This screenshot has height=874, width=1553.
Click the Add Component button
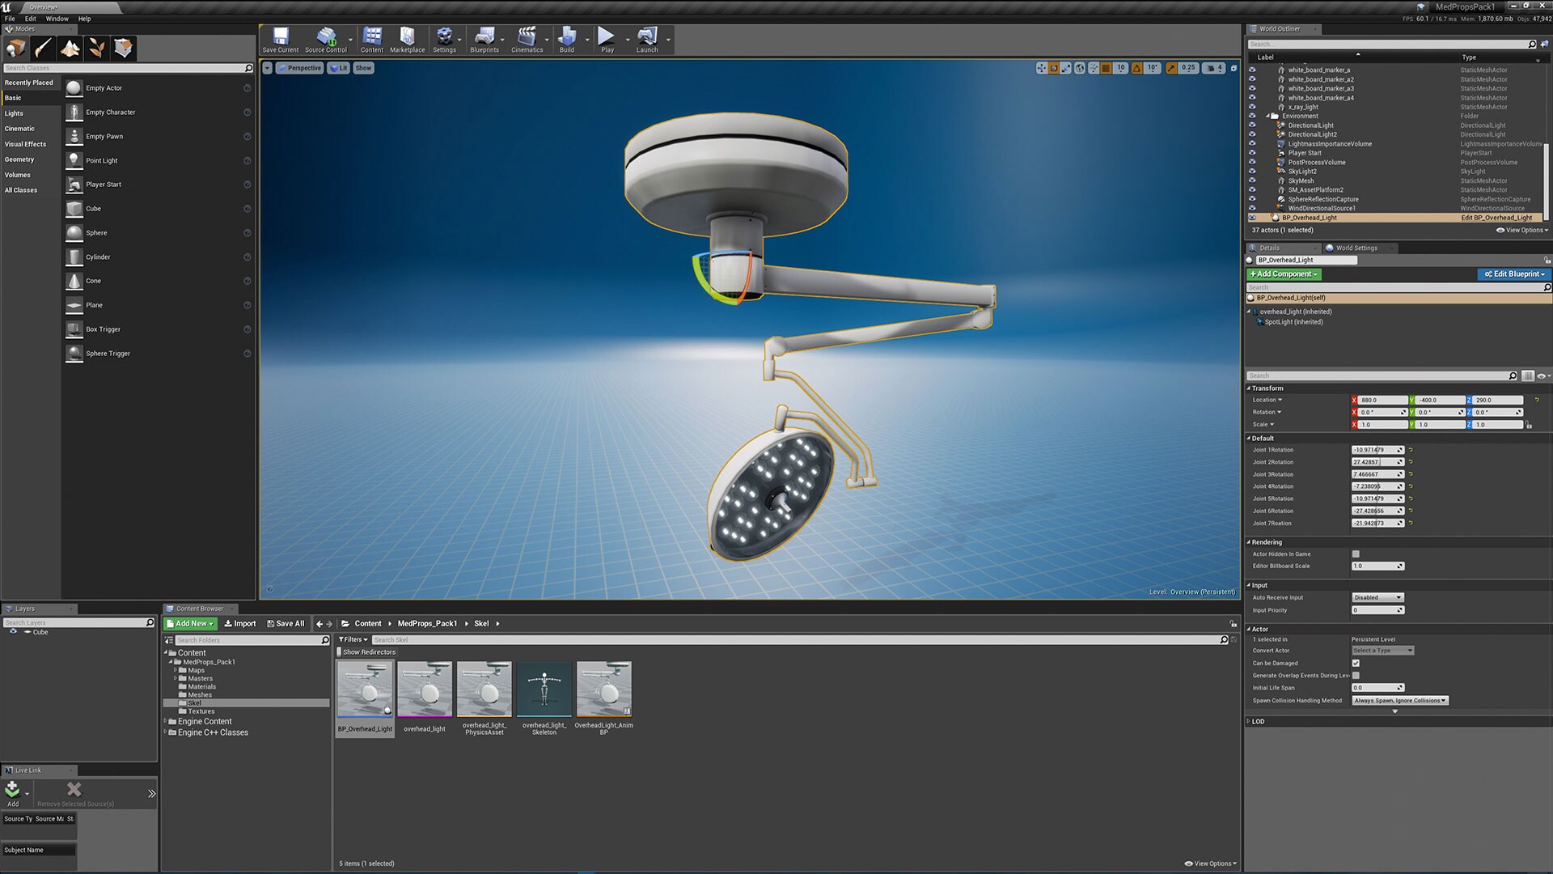pos(1284,274)
